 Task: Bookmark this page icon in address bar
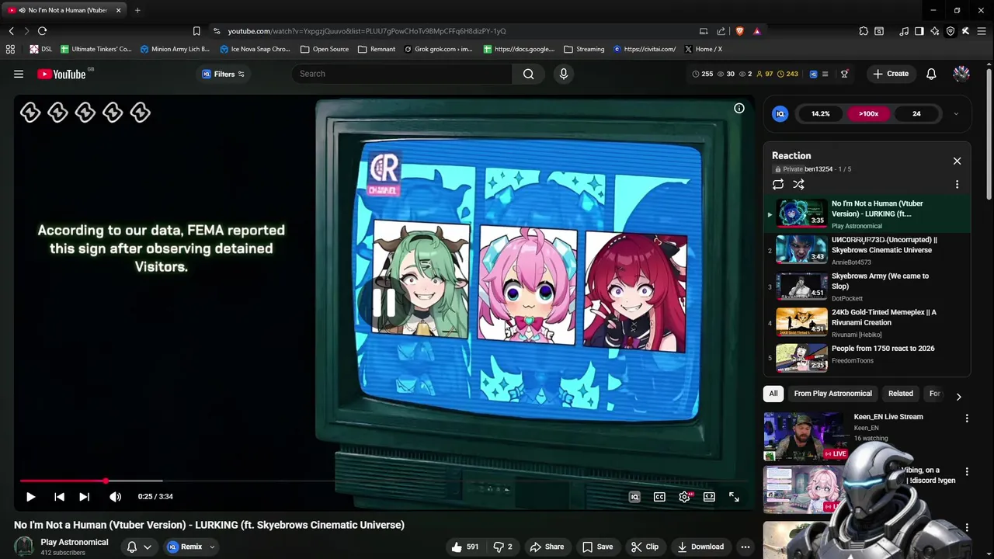[x=196, y=31]
